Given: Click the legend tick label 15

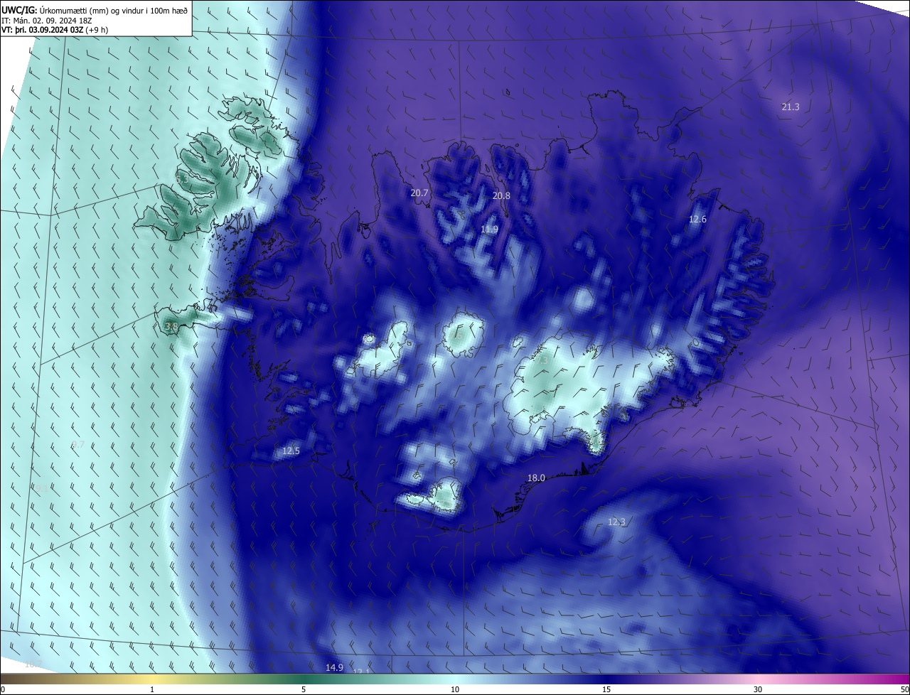Looking at the screenshot, I should tap(606, 689).
